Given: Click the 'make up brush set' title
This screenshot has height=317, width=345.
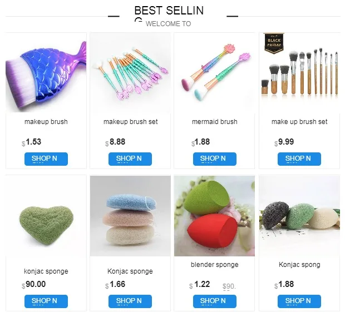Looking at the screenshot, I should [299, 122].
